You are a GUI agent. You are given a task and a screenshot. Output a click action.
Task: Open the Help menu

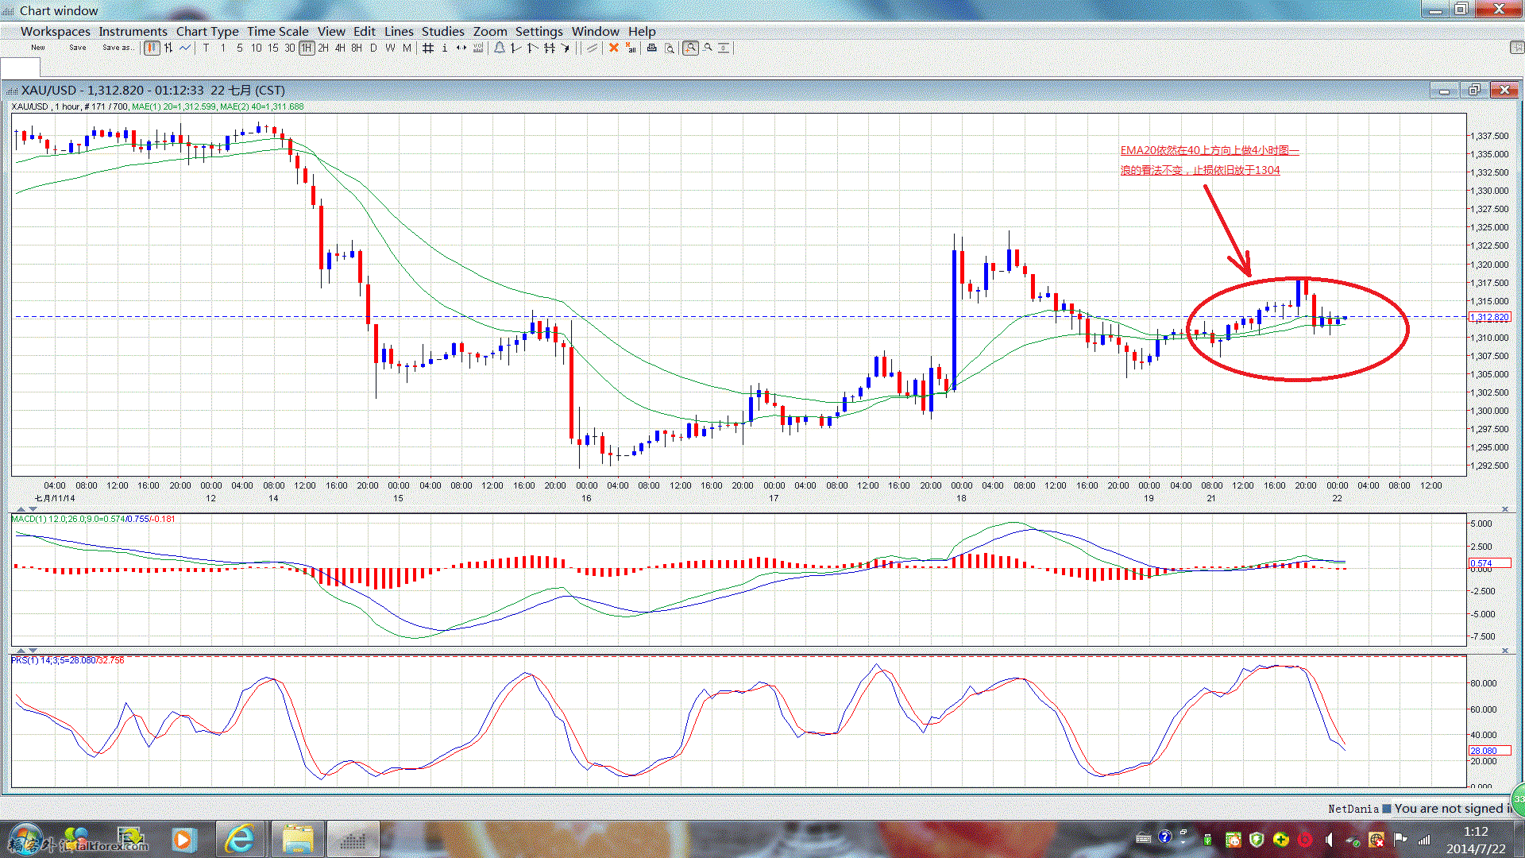tap(642, 31)
